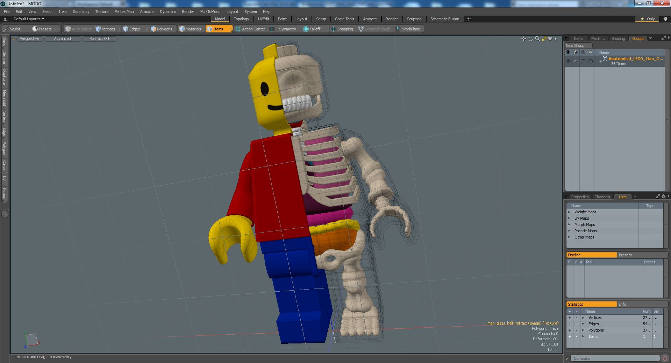The image size is (671, 363).
Task: Open the Shading tab
Action: coord(618,38)
